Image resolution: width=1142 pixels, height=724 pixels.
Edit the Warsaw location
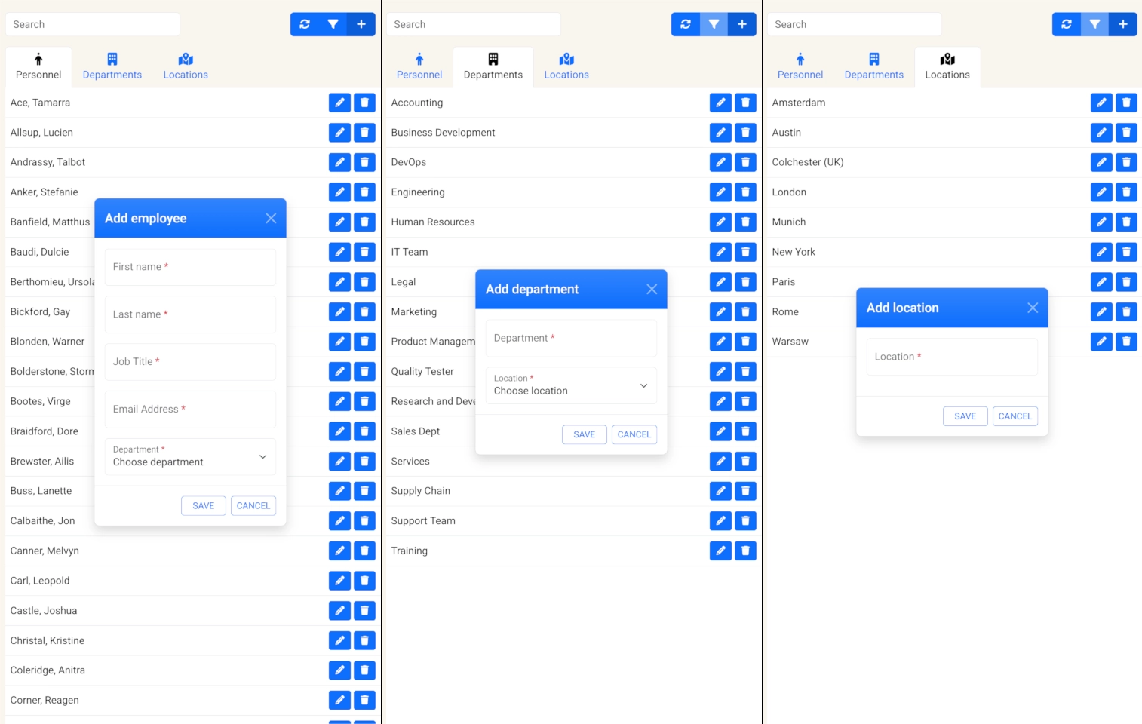(1101, 342)
